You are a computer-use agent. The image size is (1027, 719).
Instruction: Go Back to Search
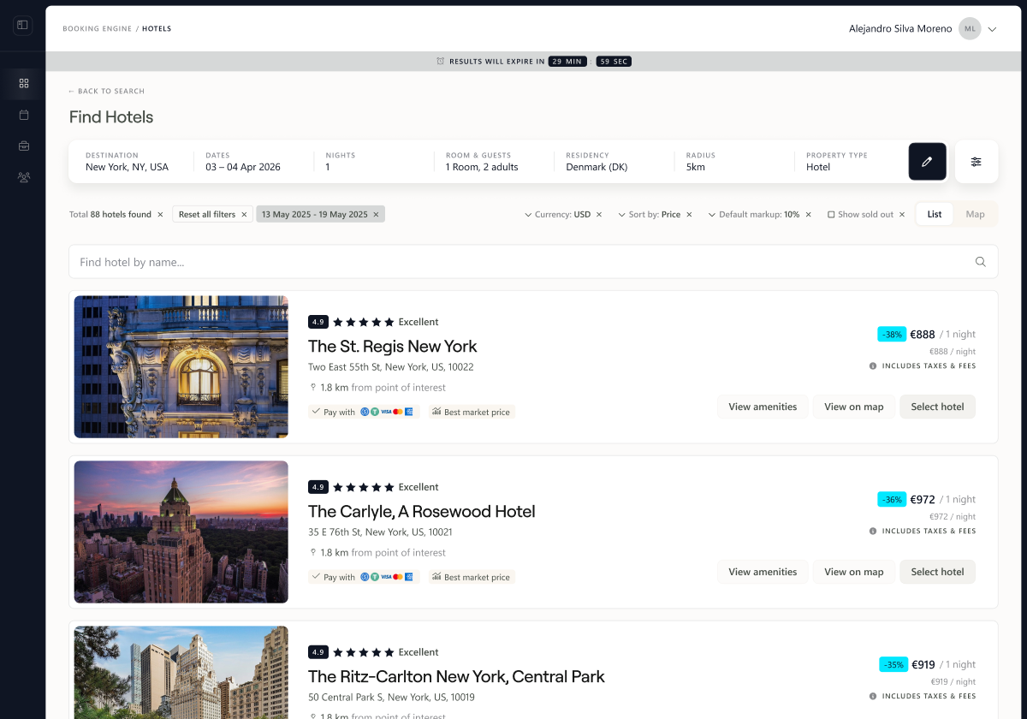[107, 91]
